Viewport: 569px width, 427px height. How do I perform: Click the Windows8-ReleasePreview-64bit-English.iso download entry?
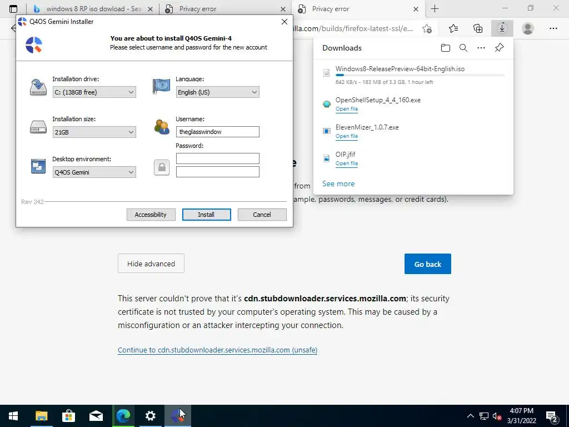tap(413, 75)
